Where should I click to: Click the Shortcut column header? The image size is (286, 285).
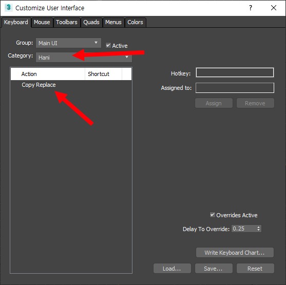click(x=103, y=74)
